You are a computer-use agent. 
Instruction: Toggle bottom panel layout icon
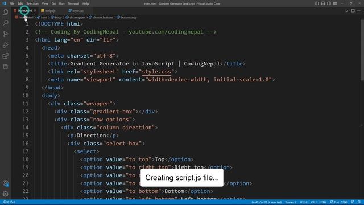[323, 3]
